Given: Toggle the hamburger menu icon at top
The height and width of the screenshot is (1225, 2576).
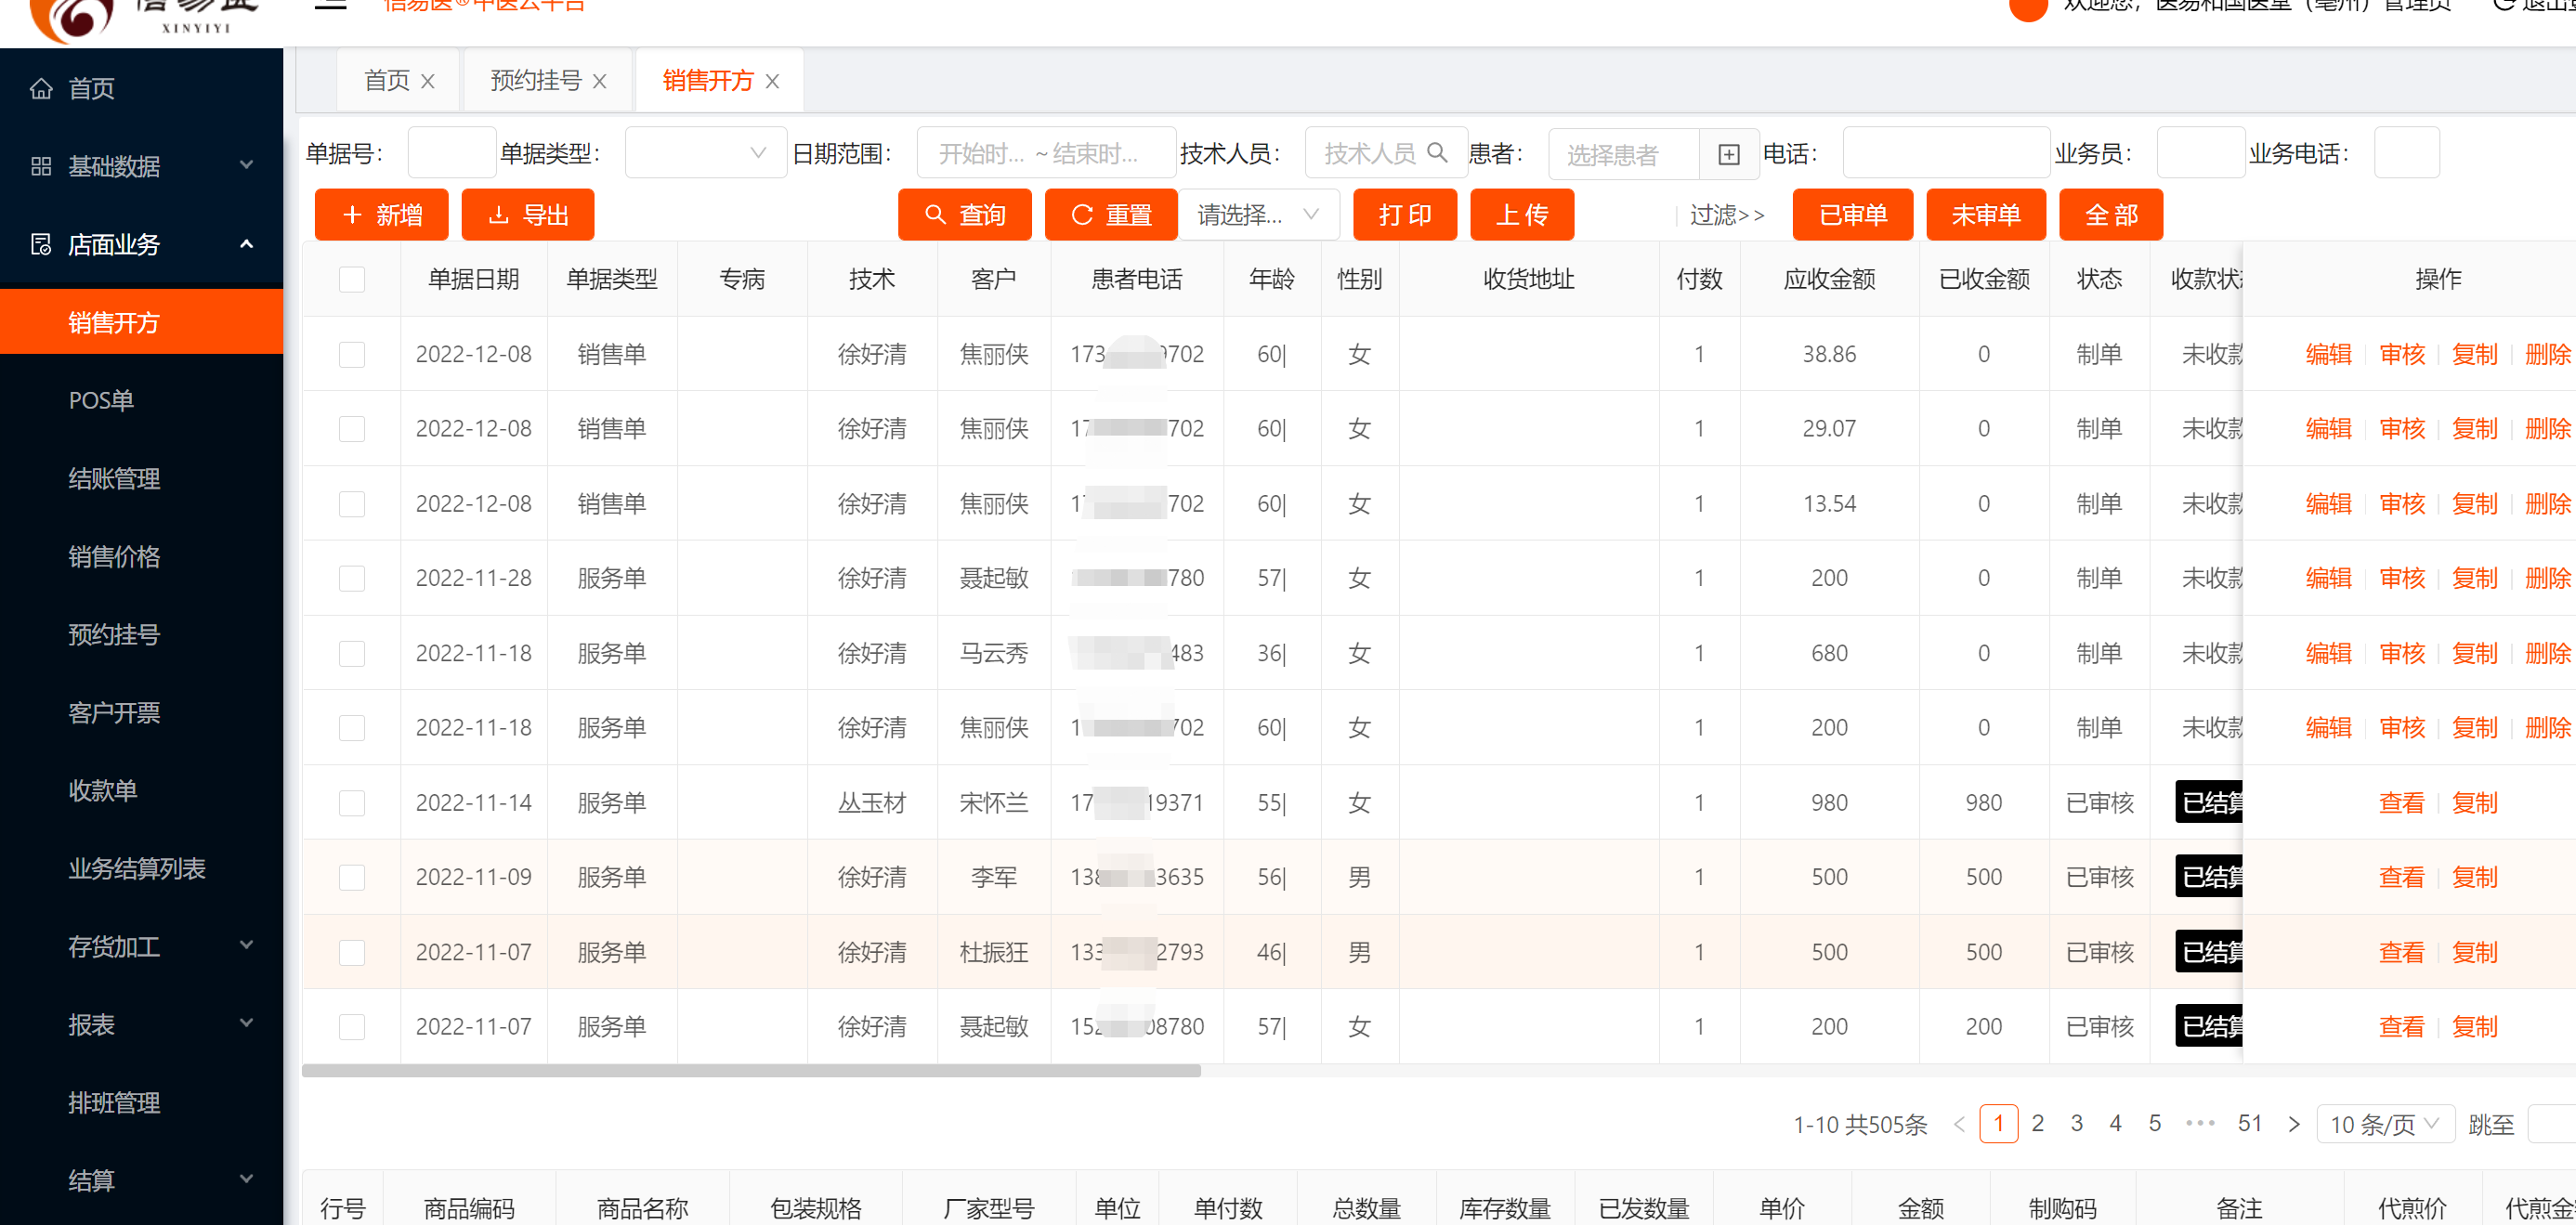Looking at the screenshot, I should point(330,4).
